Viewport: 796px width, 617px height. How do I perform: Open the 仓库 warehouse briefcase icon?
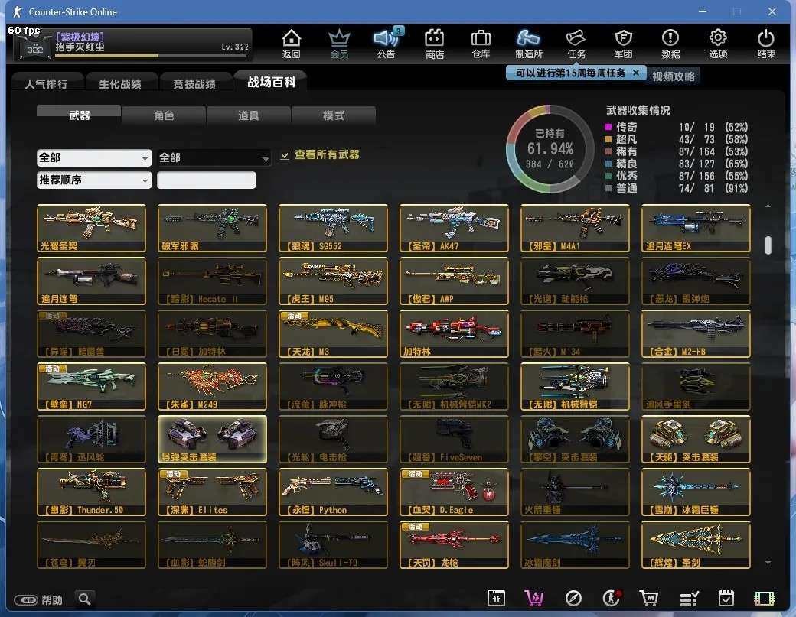[481, 43]
